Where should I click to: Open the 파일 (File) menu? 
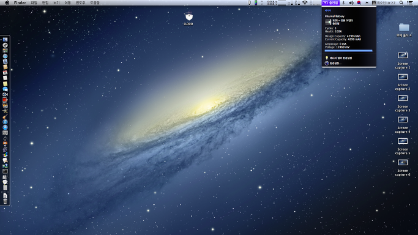point(34,2)
